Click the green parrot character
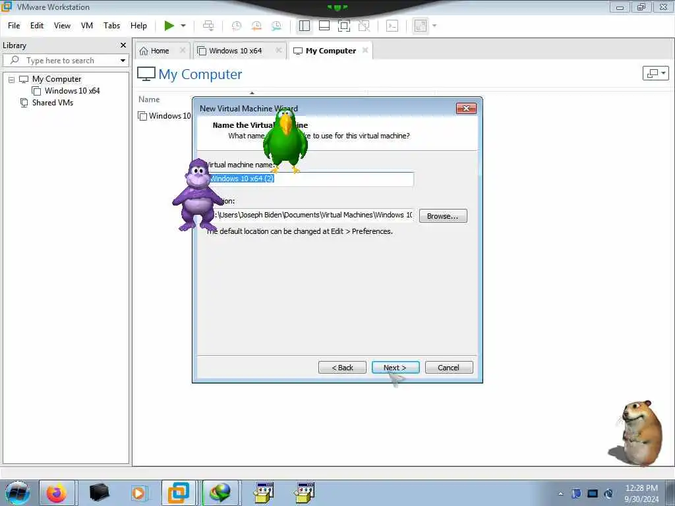 pyautogui.click(x=285, y=142)
